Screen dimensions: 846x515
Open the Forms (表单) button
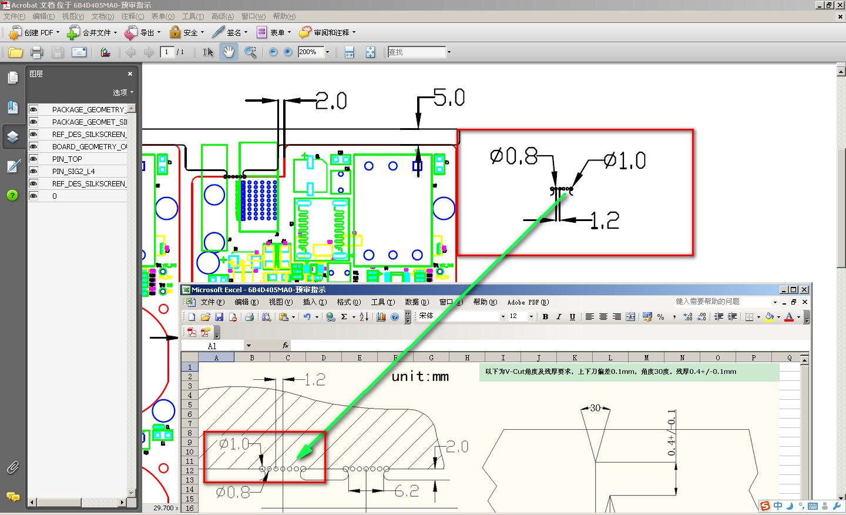(x=274, y=32)
